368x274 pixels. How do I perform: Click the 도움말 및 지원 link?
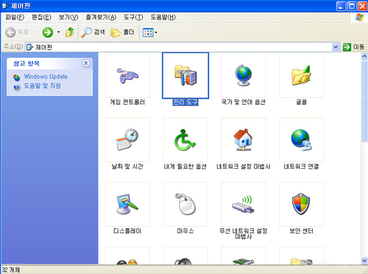42,86
